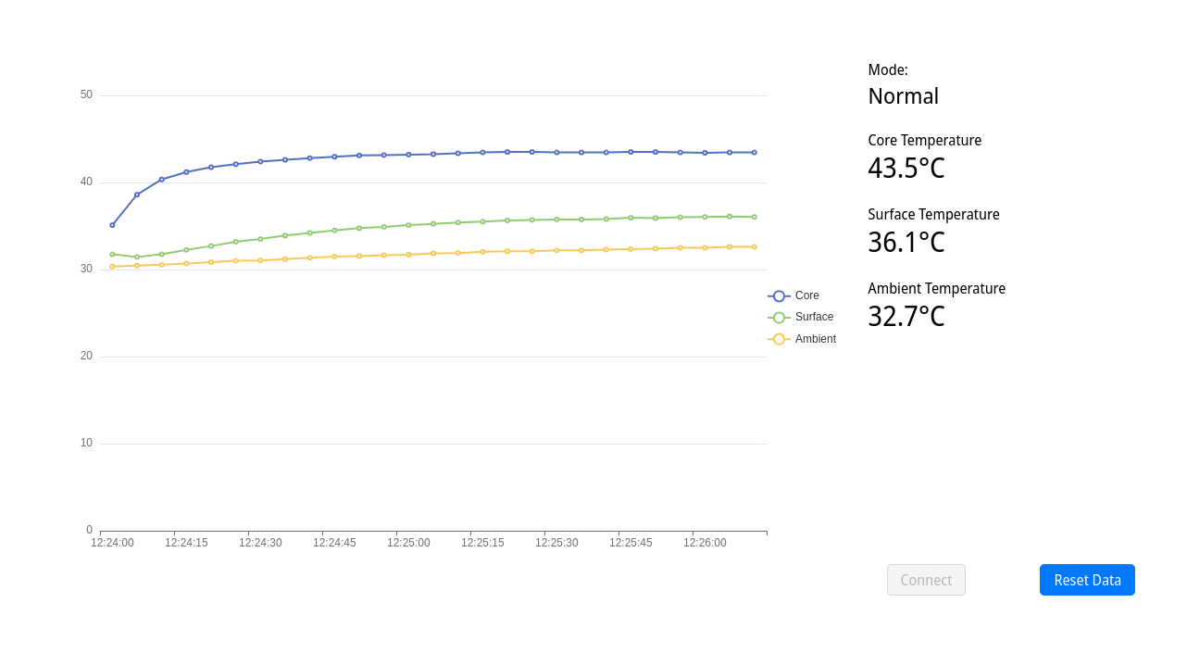Viewport: 1187px width, 653px height.
Task: Click the 50 mark on the y-axis
Action: [x=85, y=94]
